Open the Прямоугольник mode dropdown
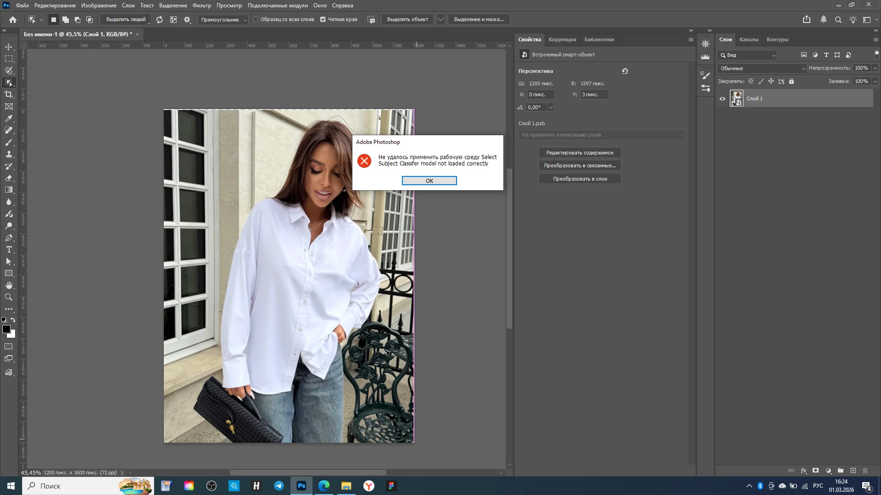 pyautogui.click(x=223, y=20)
